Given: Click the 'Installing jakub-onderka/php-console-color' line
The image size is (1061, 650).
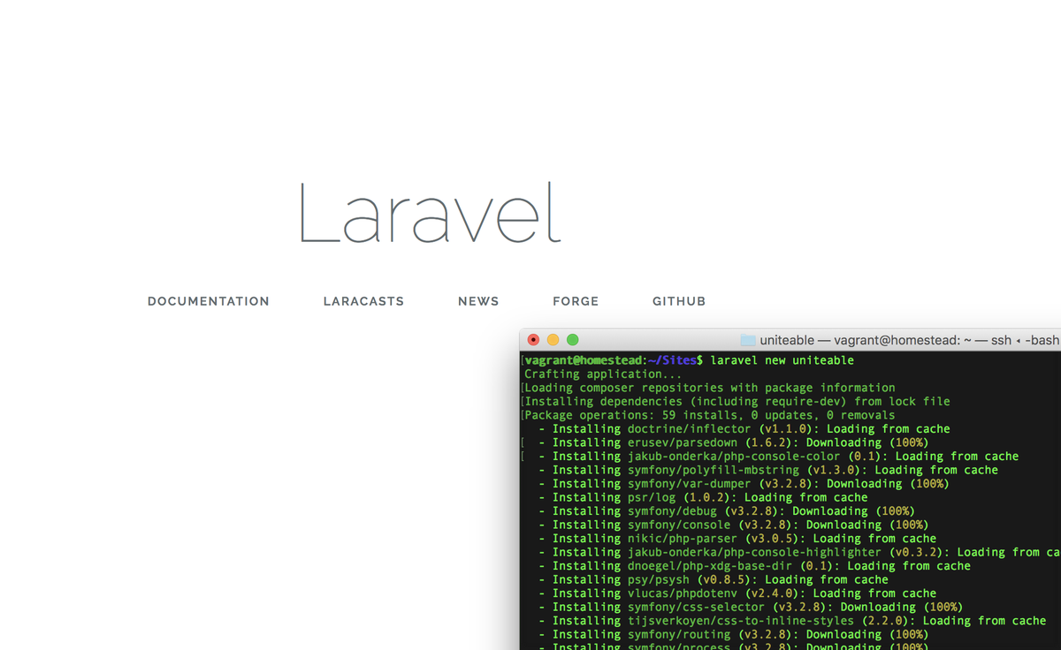Looking at the screenshot, I should click(778, 457).
